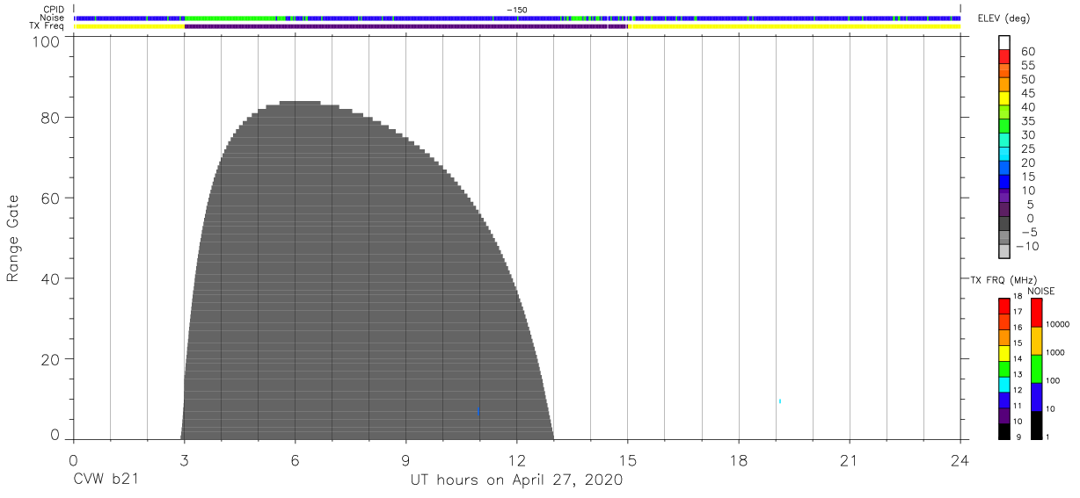The height and width of the screenshot is (498, 1080).
Task: Click the "CPID" row label
Action: [x=55, y=10]
